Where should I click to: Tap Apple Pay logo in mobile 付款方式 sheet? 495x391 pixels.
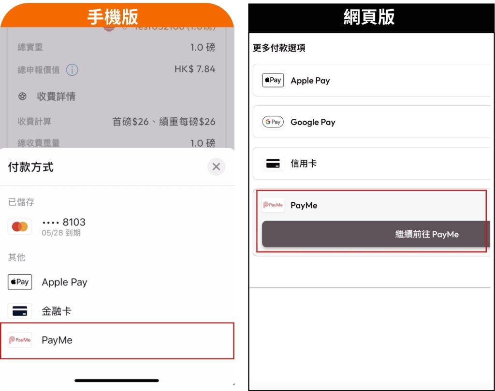click(x=20, y=282)
